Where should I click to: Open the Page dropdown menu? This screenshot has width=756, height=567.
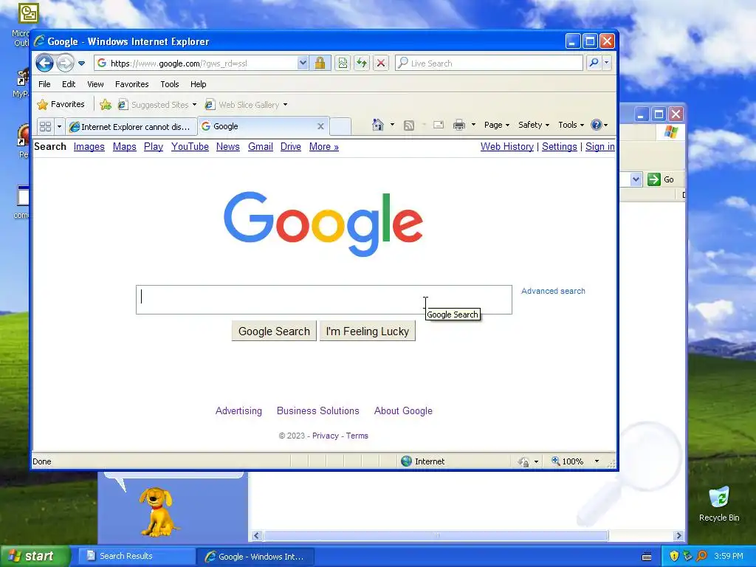(497, 125)
